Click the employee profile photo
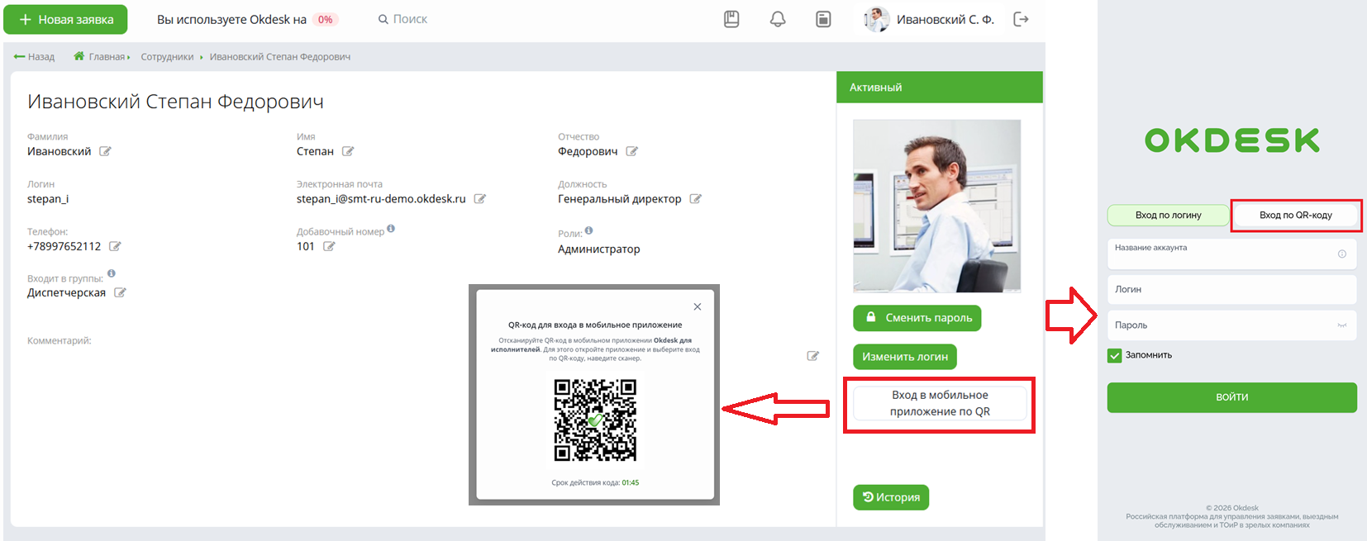1367x541 pixels. click(936, 206)
